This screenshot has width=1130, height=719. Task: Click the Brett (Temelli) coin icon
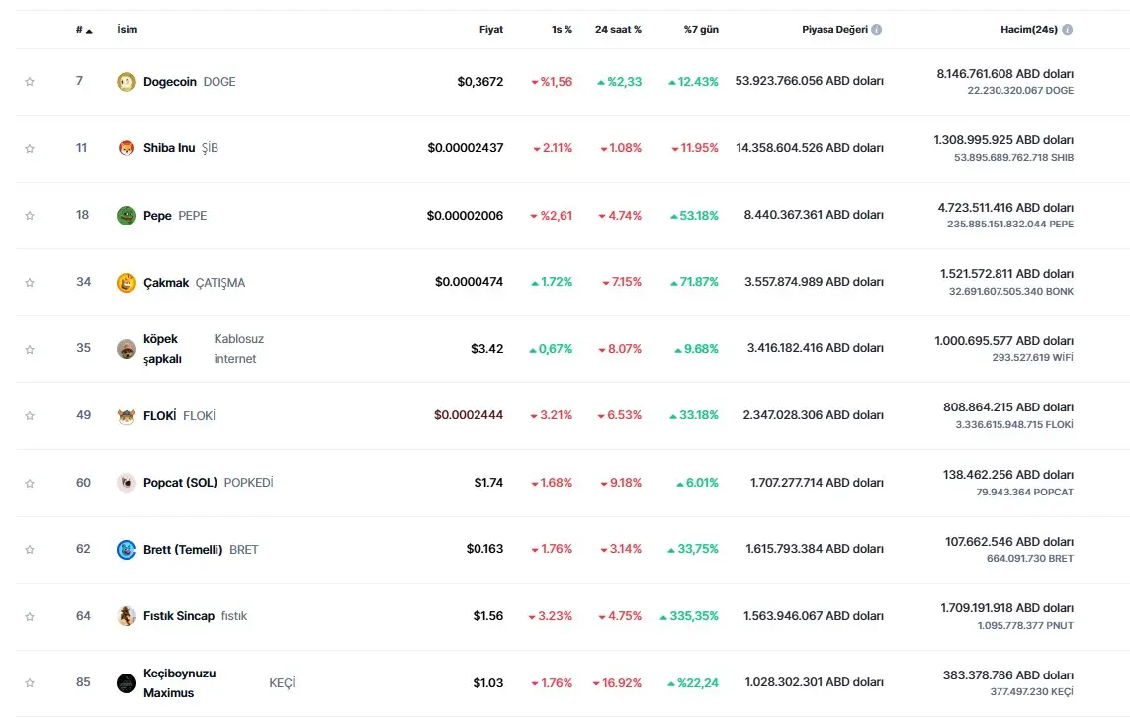point(126,550)
